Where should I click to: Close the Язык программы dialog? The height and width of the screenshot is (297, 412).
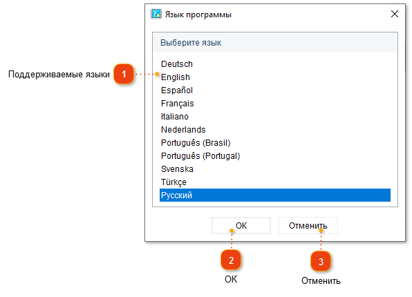pos(395,14)
